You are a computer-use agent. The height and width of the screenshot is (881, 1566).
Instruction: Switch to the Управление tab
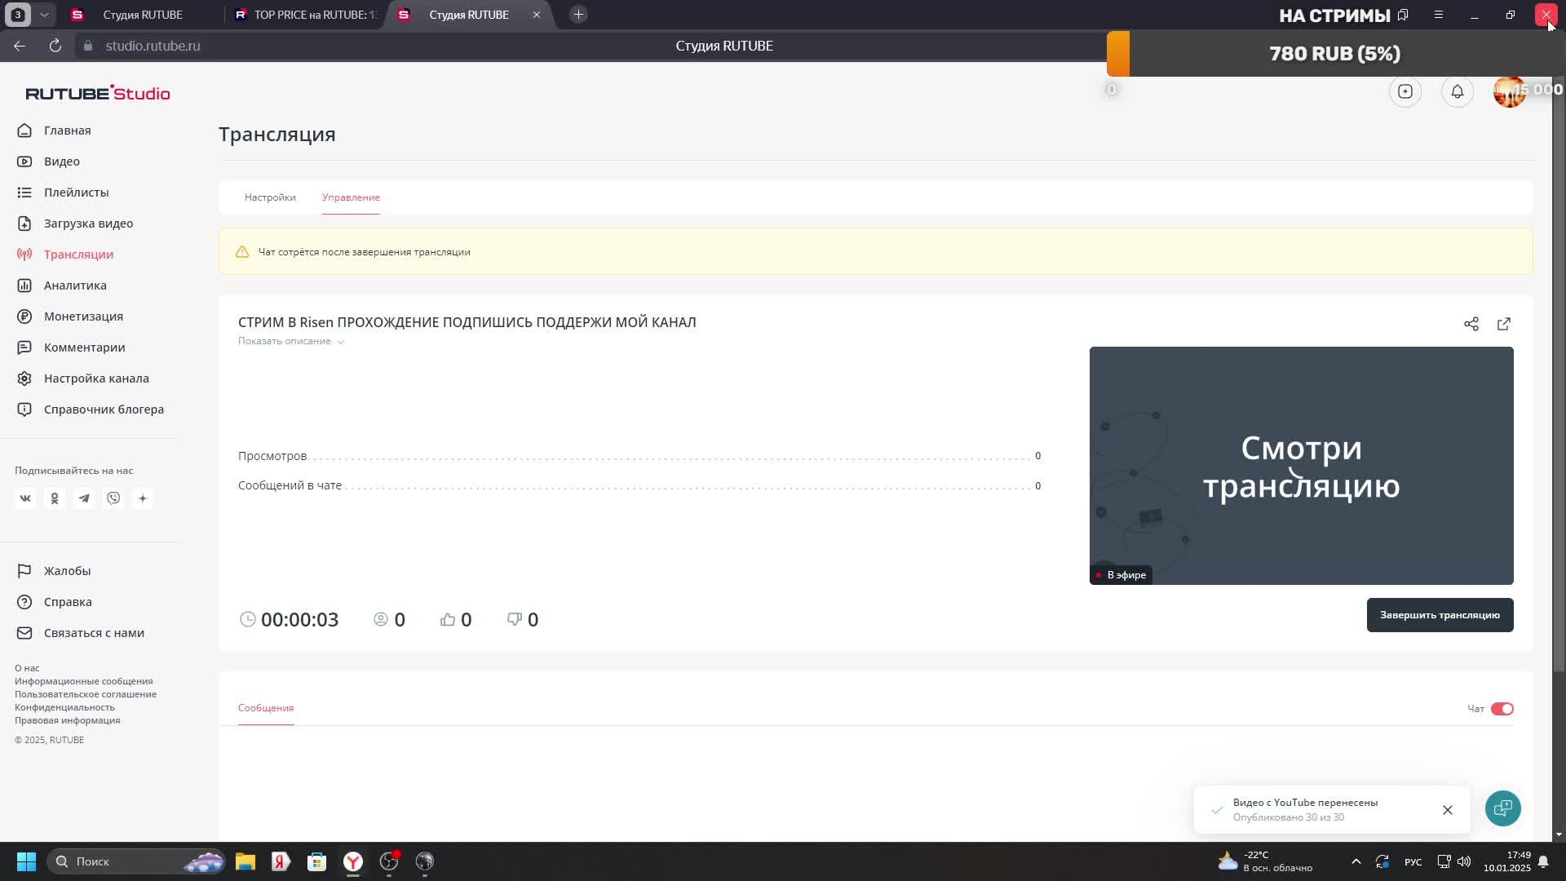pyautogui.click(x=351, y=197)
